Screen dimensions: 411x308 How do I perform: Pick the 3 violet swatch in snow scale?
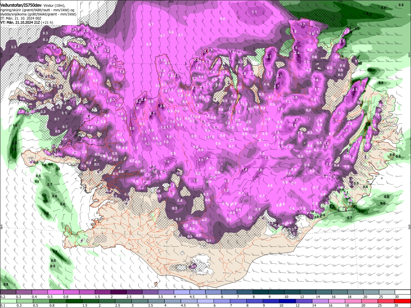point(150,292)
